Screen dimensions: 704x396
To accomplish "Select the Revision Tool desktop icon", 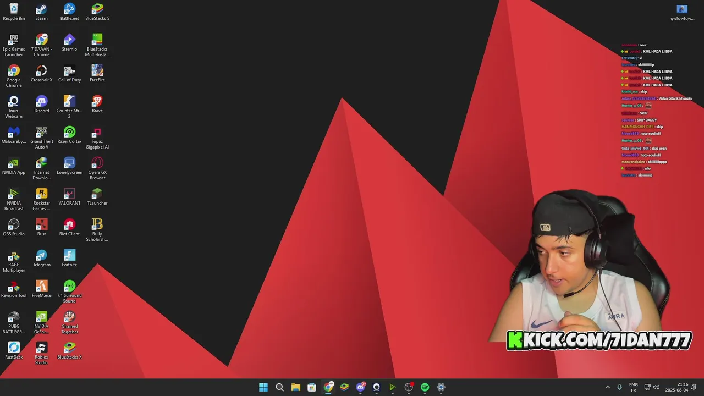I will click(14, 289).
